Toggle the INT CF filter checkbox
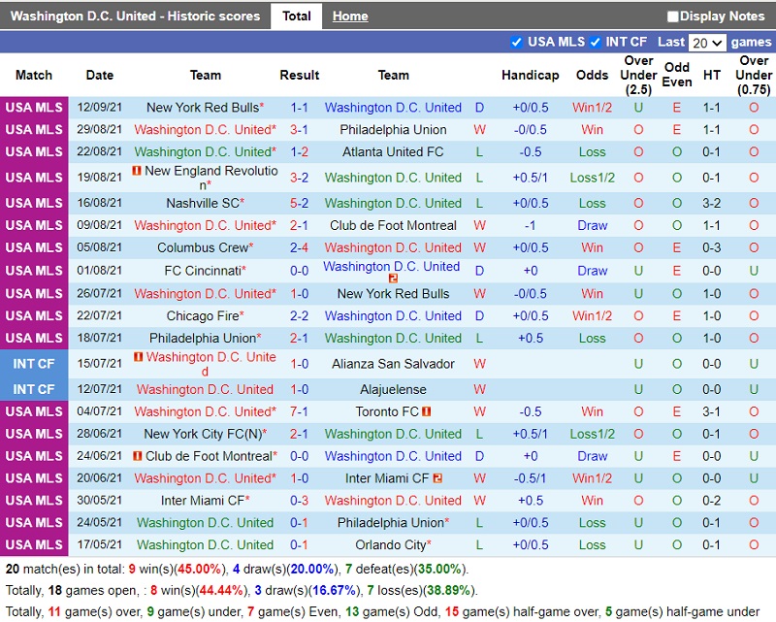 pyautogui.click(x=595, y=42)
